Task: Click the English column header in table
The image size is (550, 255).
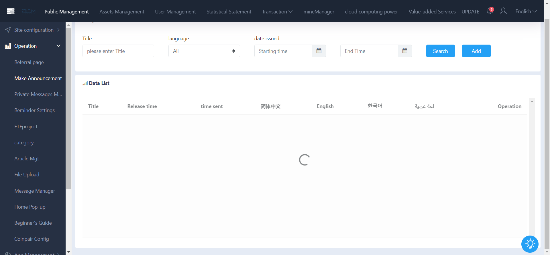Action: click(325, 106)
